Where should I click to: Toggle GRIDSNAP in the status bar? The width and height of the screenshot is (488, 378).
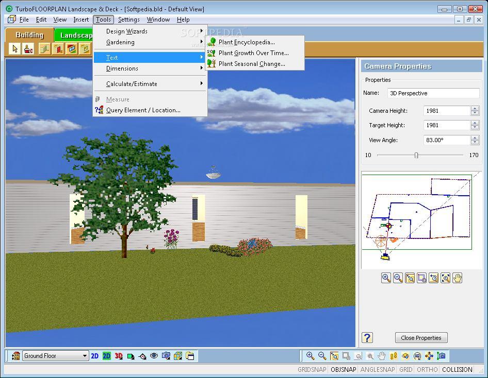coord(312,370)
